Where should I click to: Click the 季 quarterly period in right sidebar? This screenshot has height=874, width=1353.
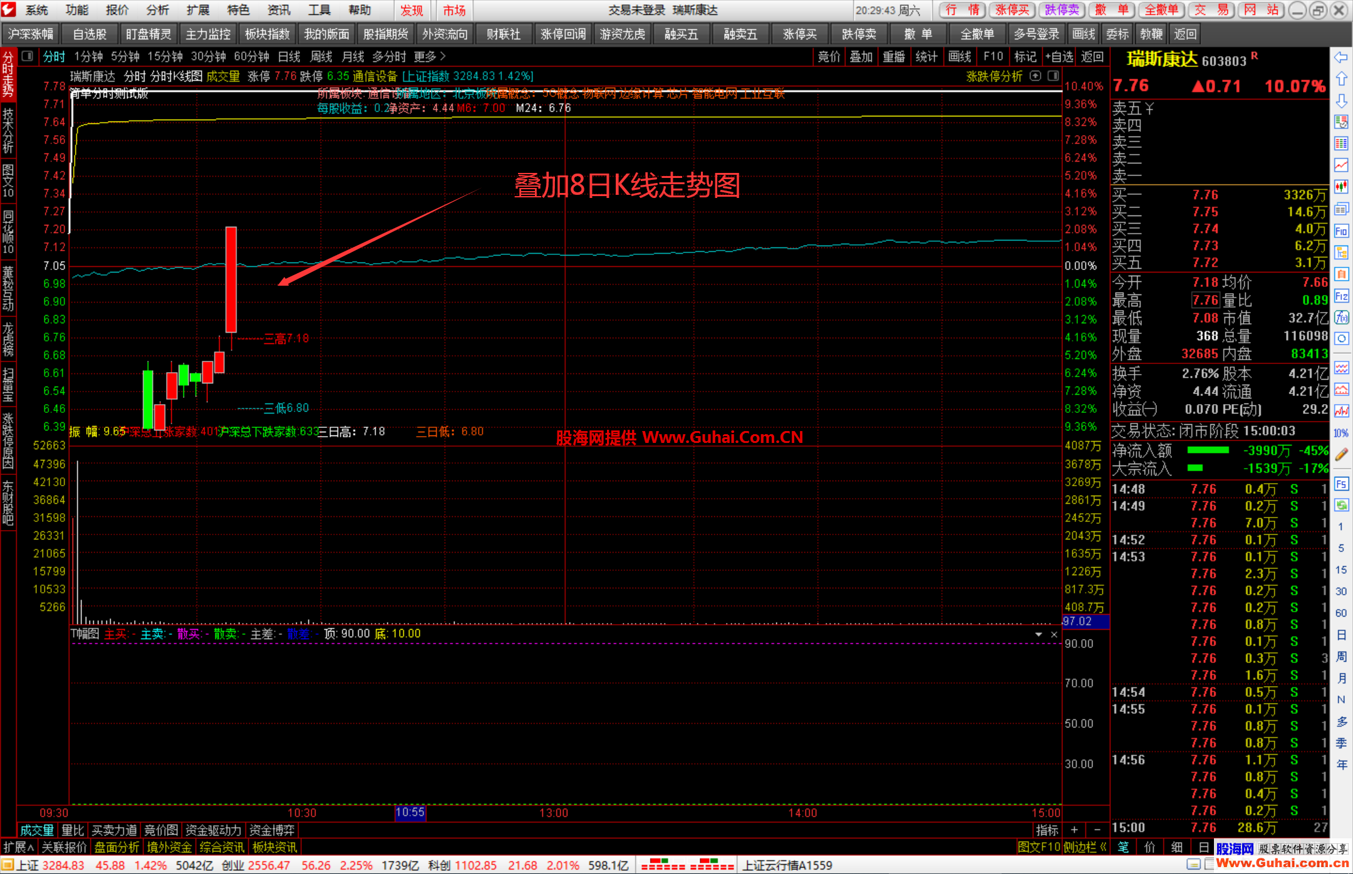(x=1341, y=743)
